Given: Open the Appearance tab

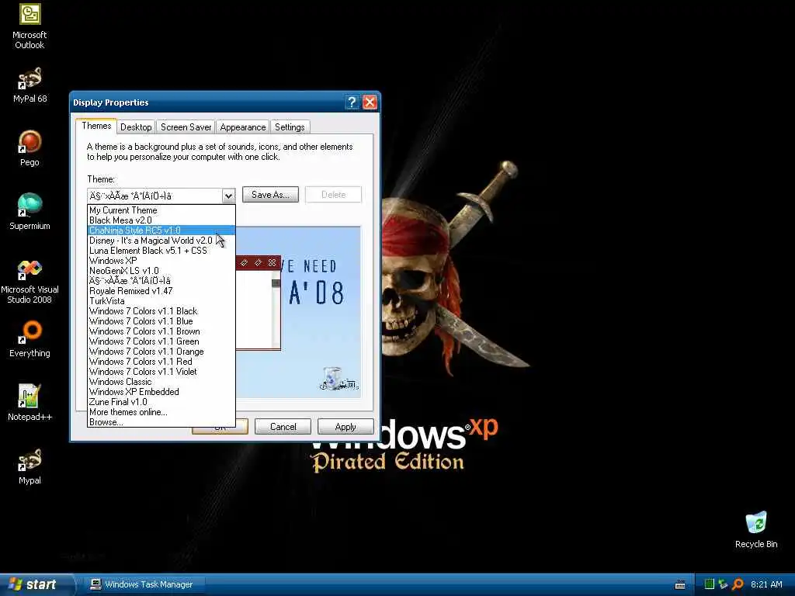Looking at the screenshot, I should [x=242, y=127].
